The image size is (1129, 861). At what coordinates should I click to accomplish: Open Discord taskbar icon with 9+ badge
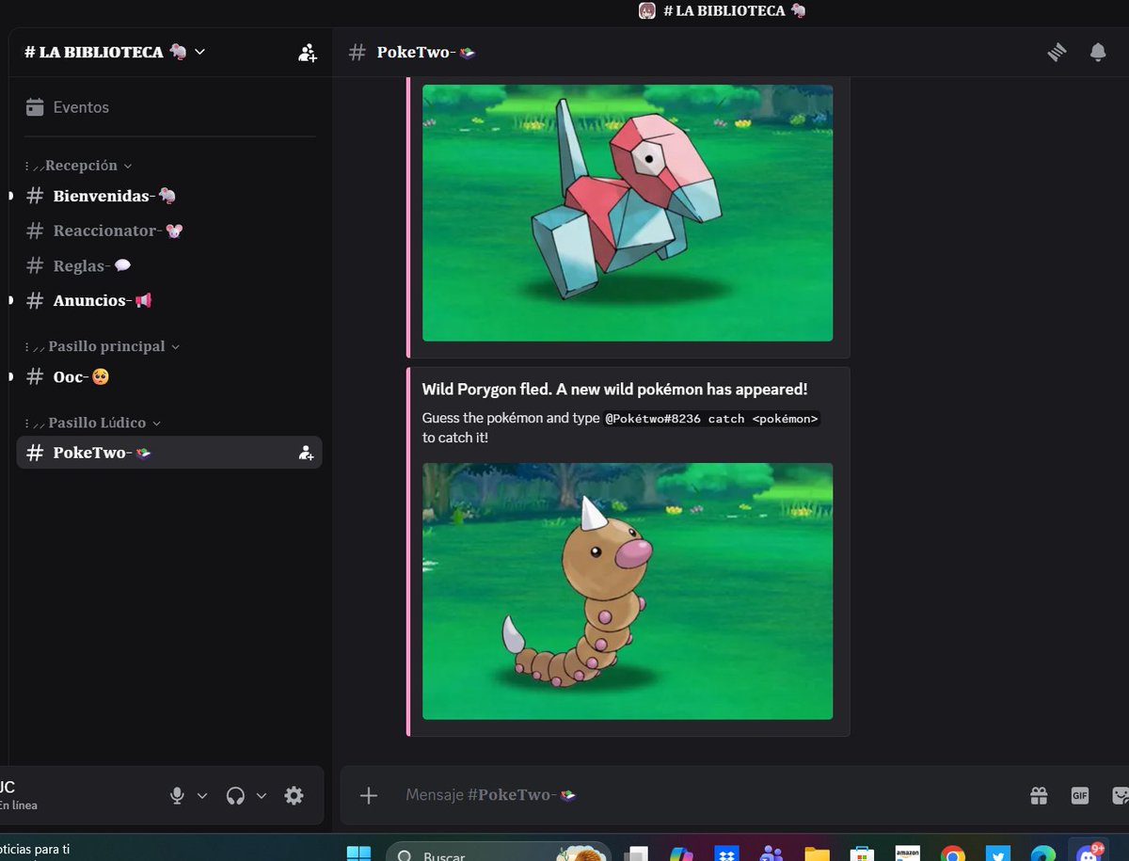click(x=1091, y=853)
